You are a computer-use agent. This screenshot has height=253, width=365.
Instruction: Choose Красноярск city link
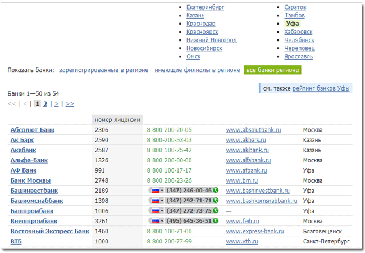[202, 32]
